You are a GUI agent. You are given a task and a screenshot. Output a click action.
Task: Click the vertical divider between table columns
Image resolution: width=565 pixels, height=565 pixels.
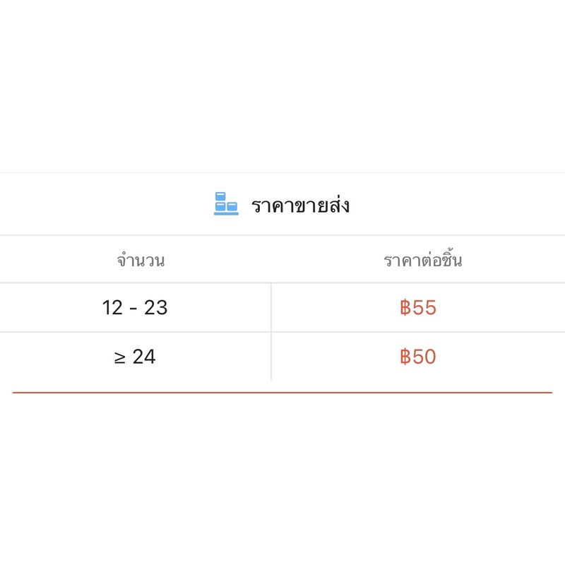pyautogui.click(x=271, y=332)
